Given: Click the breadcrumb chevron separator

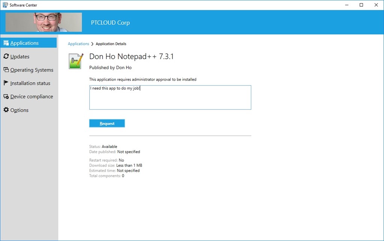Looking at the screenshot, I should (92, 44).
